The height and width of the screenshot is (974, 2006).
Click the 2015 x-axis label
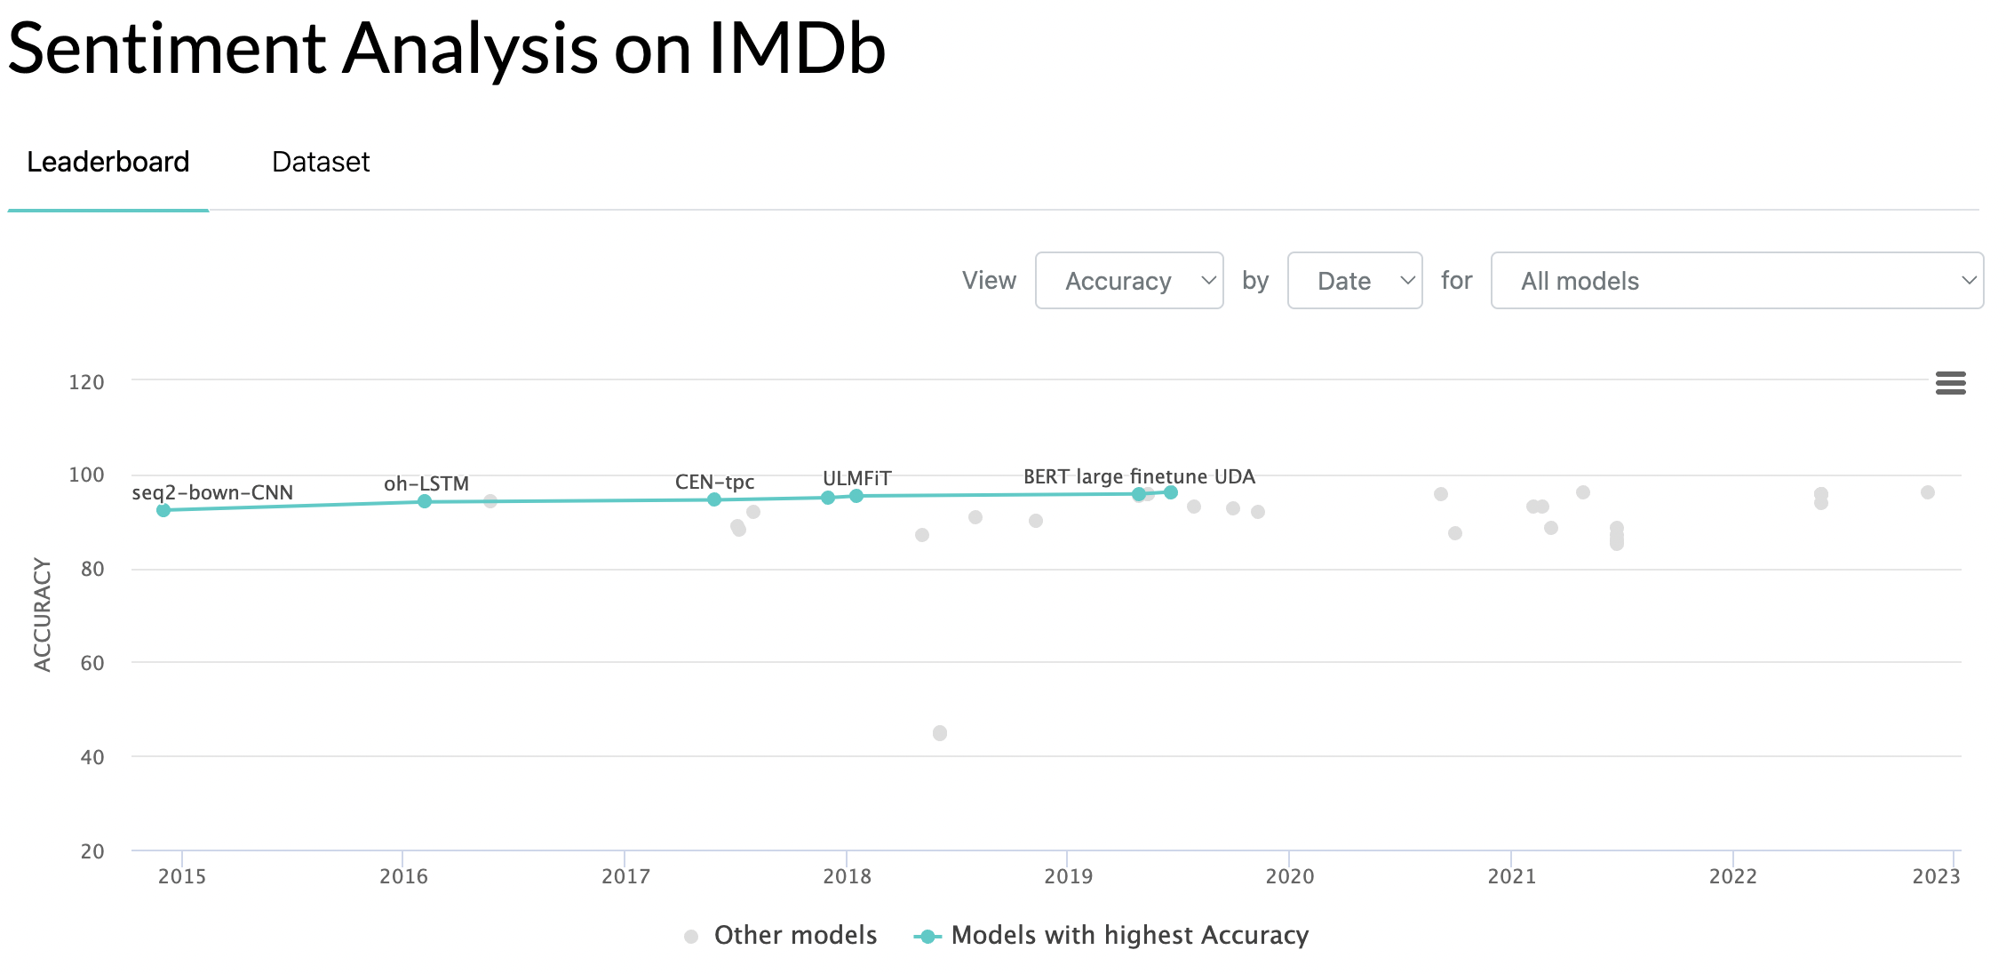182,876
